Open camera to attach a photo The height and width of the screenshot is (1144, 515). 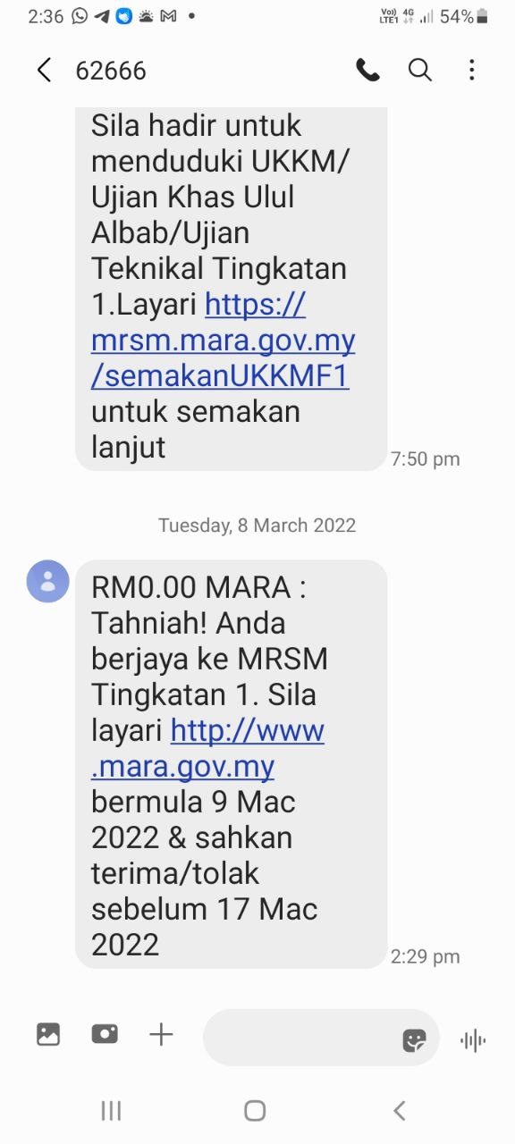tap(105, 1034)
